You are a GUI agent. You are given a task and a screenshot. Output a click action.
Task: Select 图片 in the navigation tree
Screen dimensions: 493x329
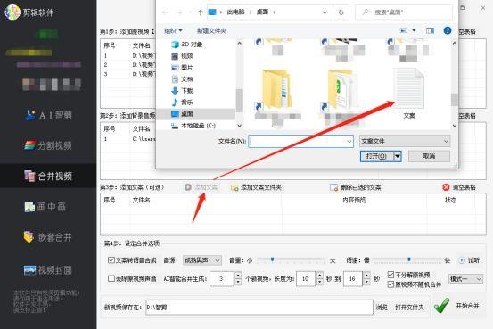pyautogui.click(x=183, y=67)
